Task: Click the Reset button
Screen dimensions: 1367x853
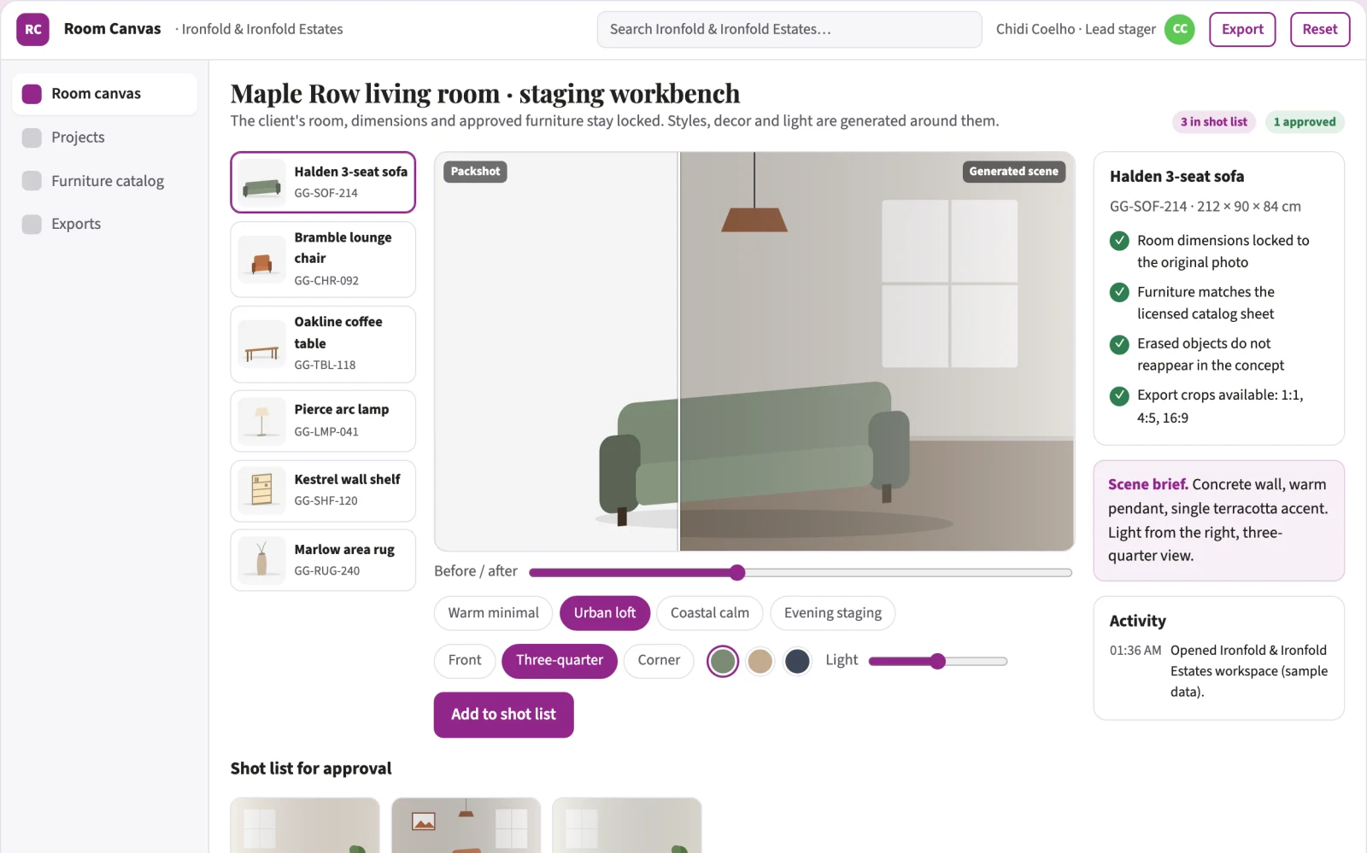Action: [x=1320, y=29]
